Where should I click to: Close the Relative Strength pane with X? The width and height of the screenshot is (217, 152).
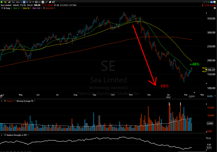tap(2, 135)
